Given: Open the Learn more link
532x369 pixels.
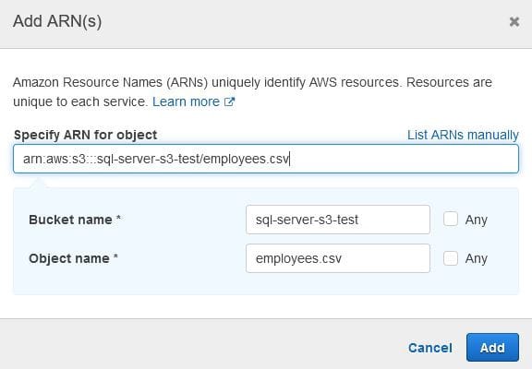Looking at the screenshot, I should (x=187, y=101).
